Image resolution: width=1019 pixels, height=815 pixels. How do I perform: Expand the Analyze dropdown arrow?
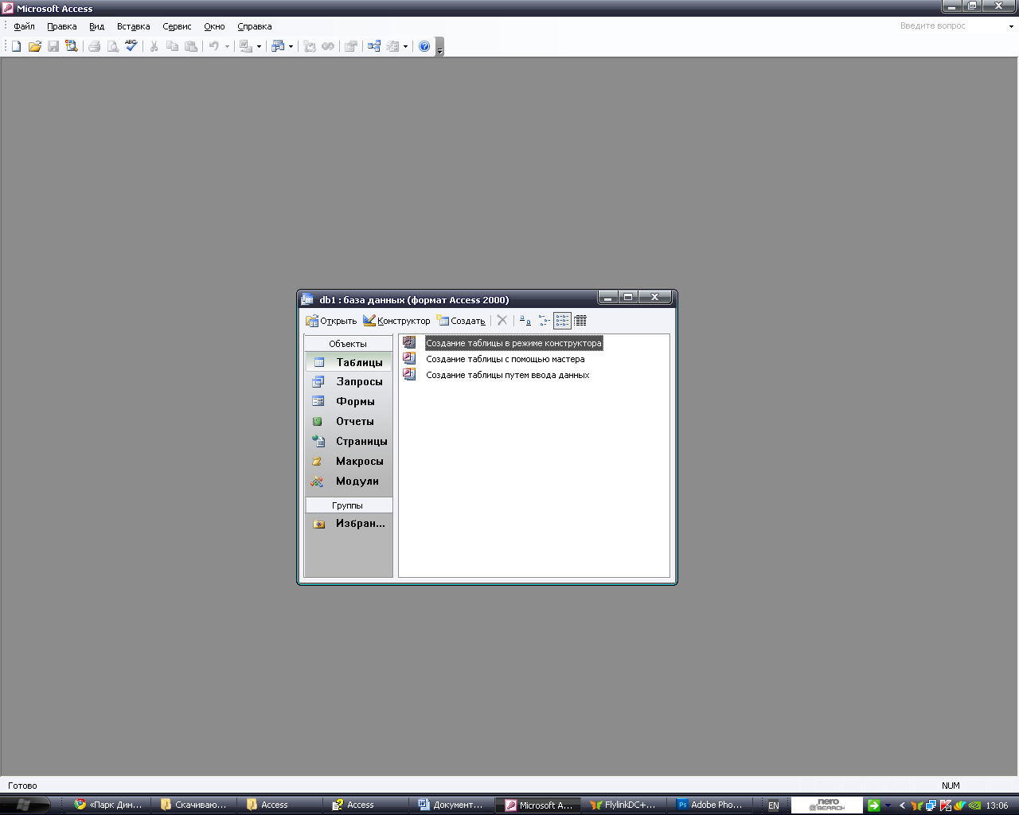(291, 46)
